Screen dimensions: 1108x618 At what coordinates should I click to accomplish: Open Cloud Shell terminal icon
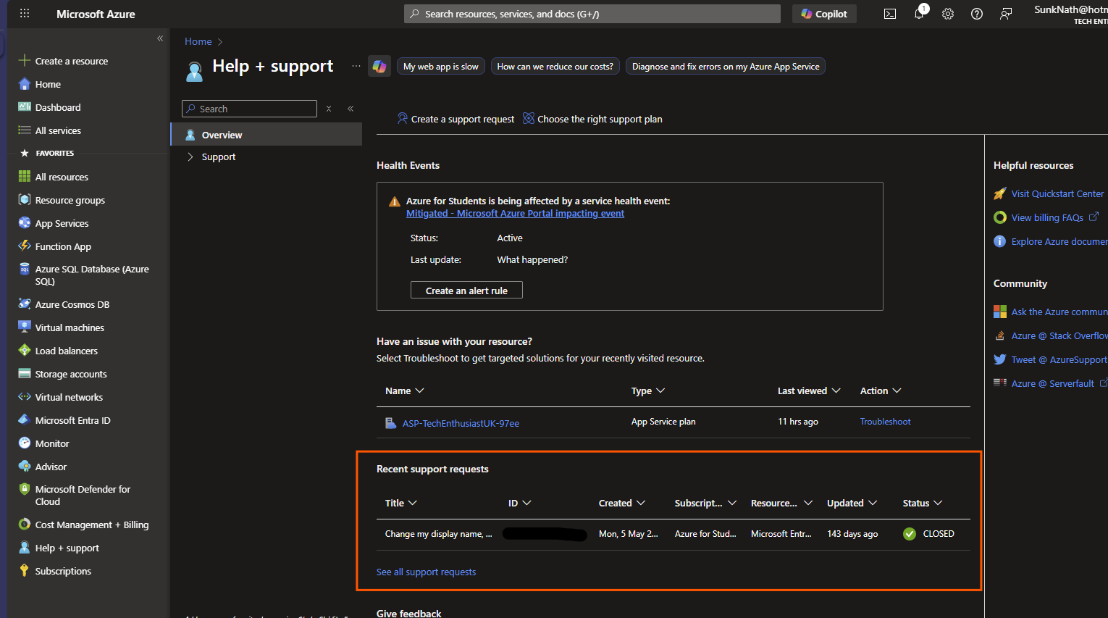pos(890,14)
